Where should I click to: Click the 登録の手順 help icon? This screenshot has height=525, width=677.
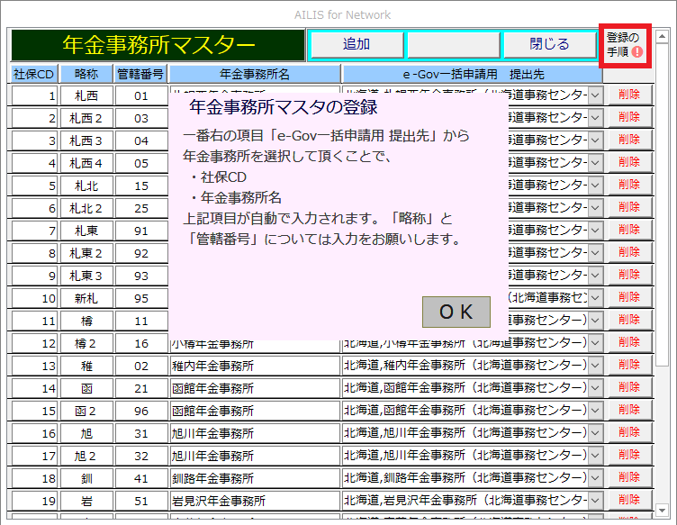point(625,45)
